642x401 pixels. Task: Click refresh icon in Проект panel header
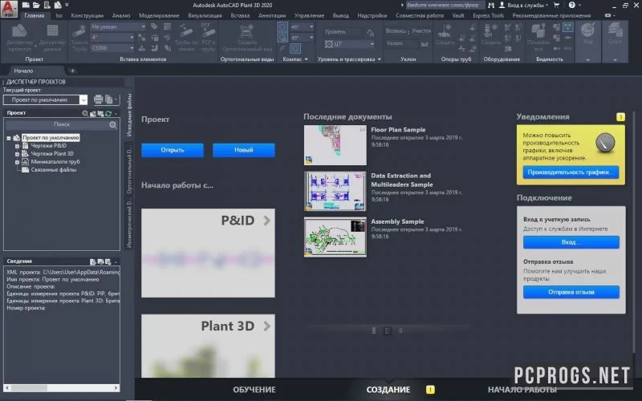(108, 113)
